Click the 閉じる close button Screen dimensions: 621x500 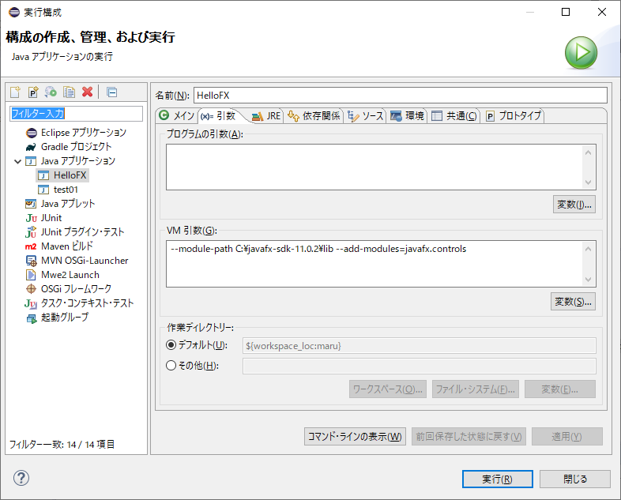point(574,479)
